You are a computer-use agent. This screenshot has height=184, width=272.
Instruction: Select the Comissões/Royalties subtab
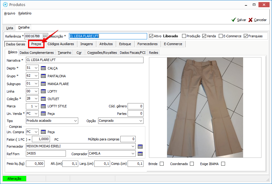pos(102,53)
